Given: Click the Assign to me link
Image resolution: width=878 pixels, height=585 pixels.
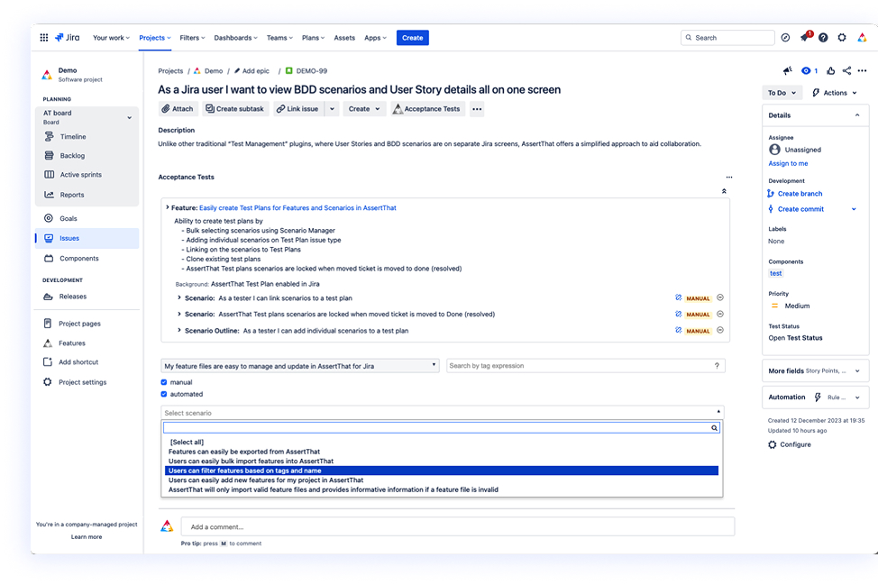Looking at the screenshot, I should (x=788, y=163).
